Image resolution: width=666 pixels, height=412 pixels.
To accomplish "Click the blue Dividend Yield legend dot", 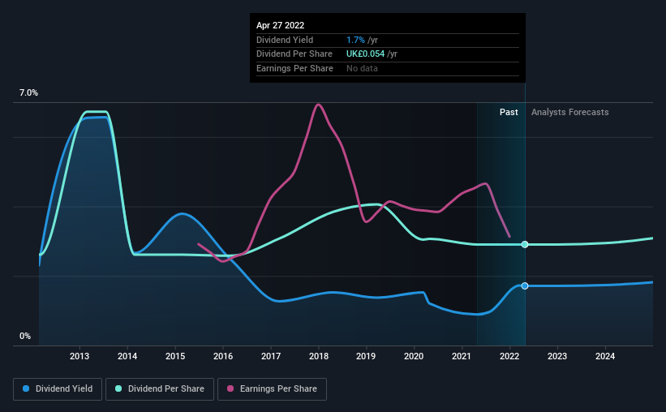I will coord(26,388).
